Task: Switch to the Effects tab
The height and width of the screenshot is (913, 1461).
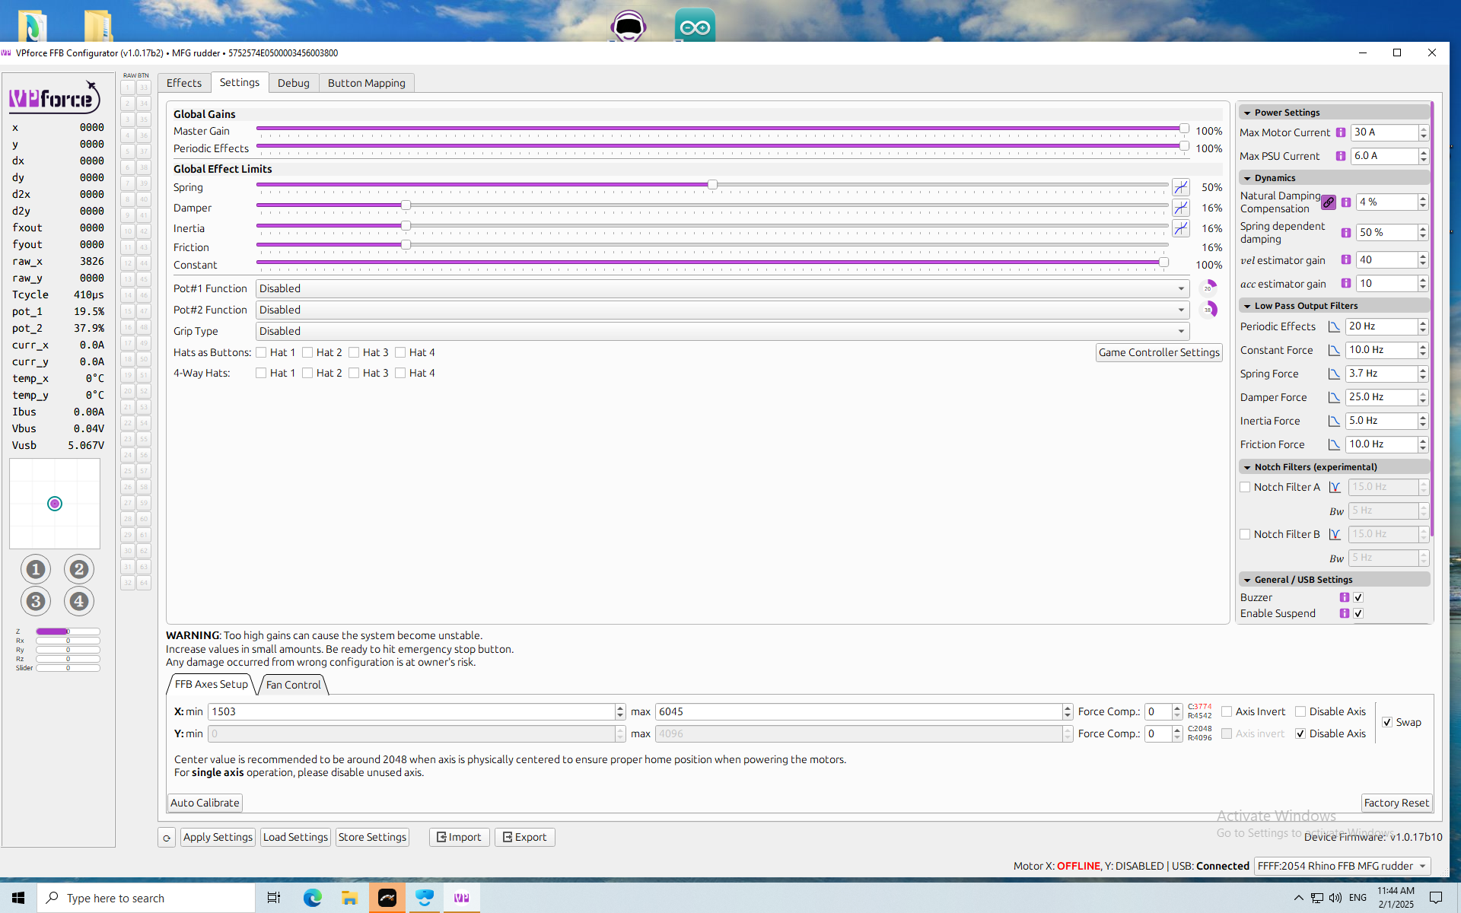Action: pyautogui.click(x=184, y=83)
